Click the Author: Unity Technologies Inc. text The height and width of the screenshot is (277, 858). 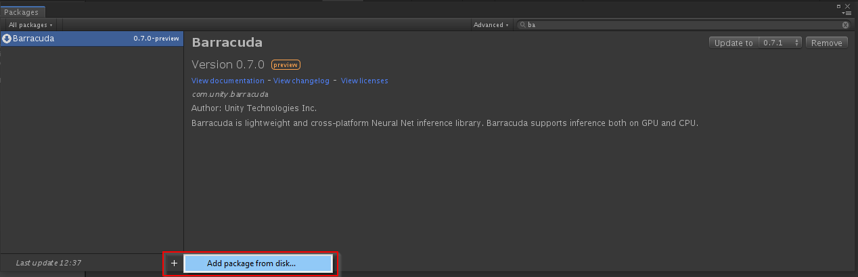254,108
